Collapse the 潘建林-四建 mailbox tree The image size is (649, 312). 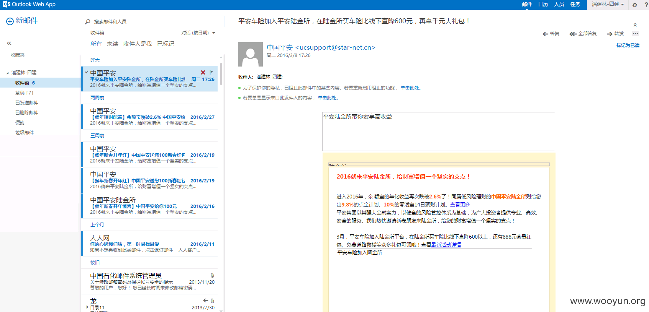pos(7,73)
